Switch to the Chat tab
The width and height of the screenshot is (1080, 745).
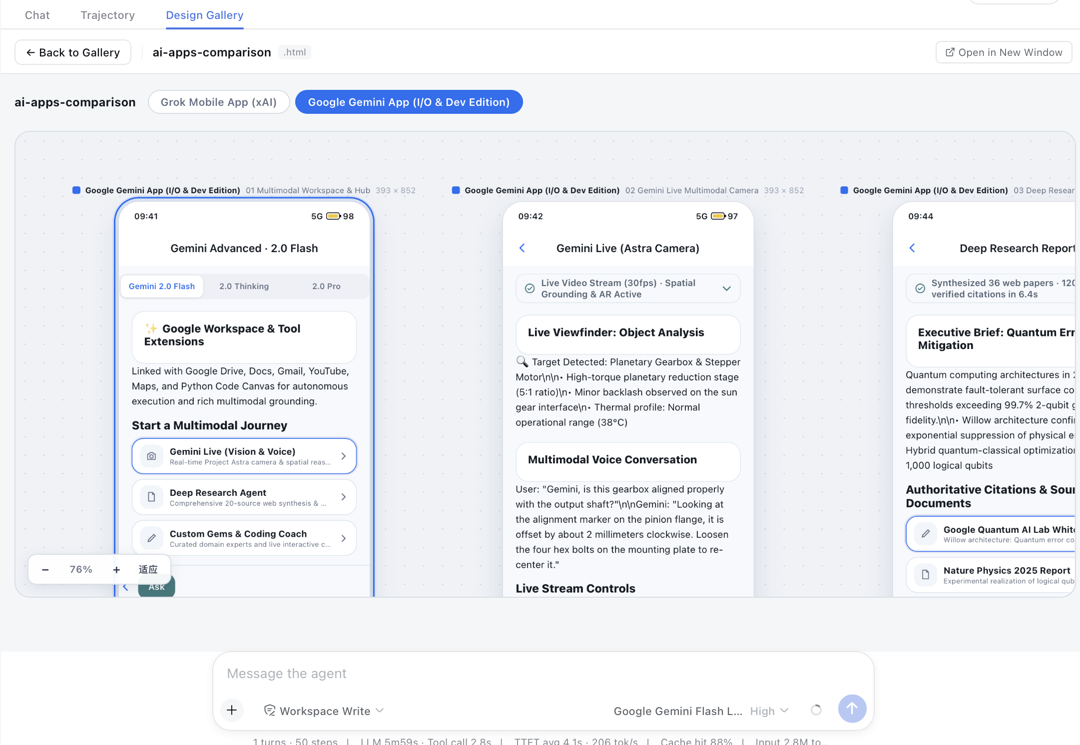[x=37, y=15]
